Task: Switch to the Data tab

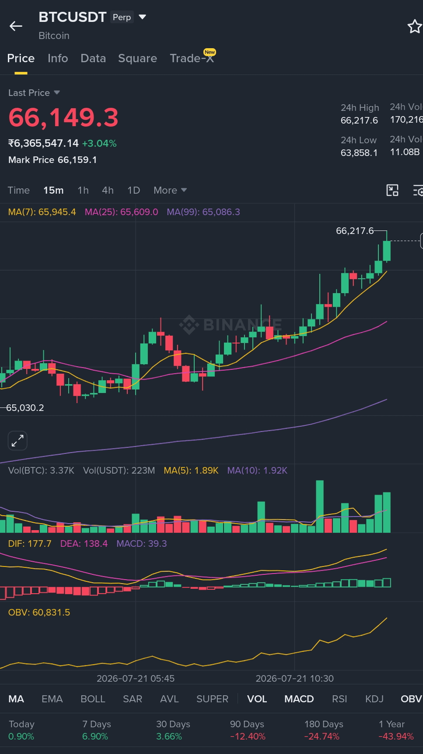Action: coord(93,58)
